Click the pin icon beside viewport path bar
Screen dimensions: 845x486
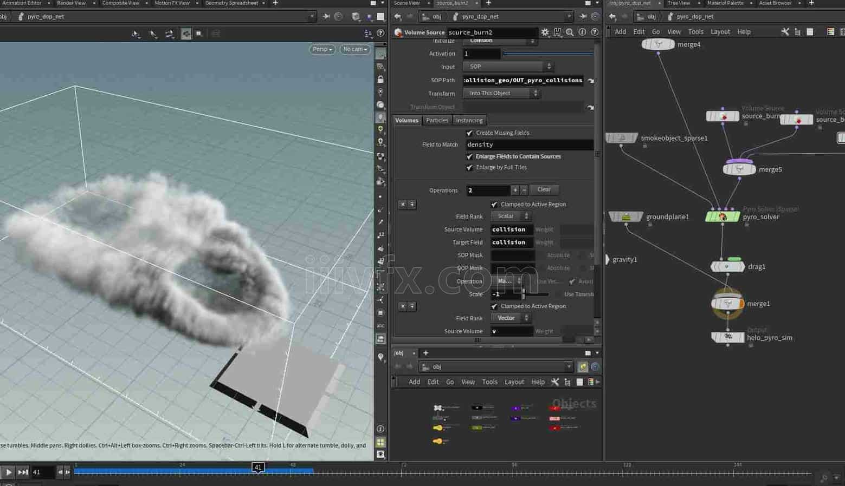(326, 17)
